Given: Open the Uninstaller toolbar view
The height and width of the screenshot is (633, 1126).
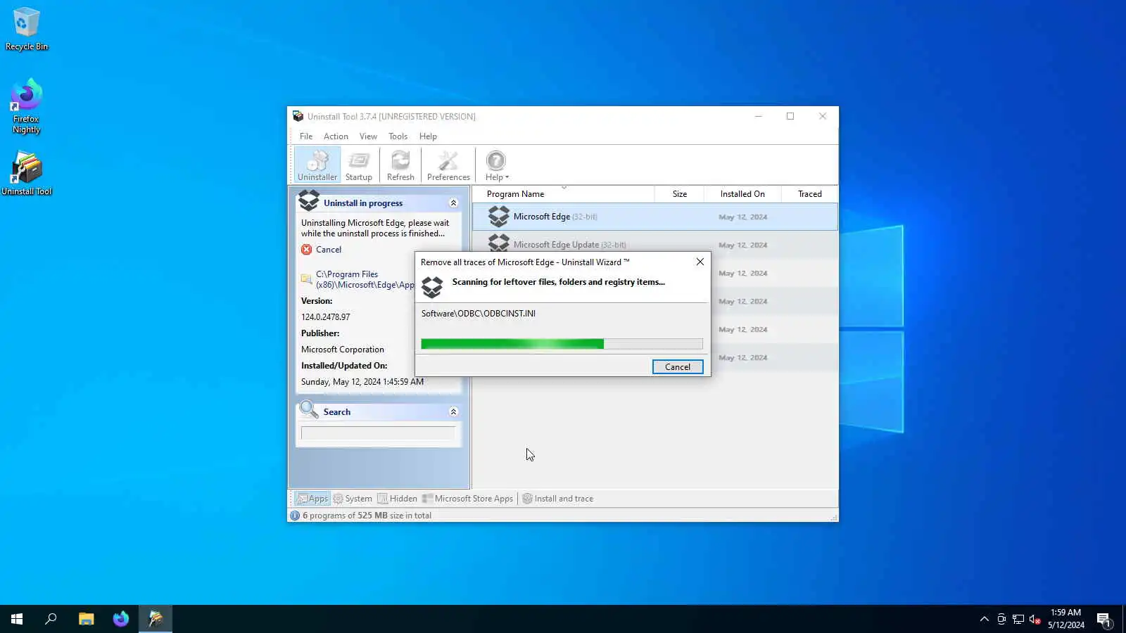Looking at the screenshot, I should (x=317, y=165).
